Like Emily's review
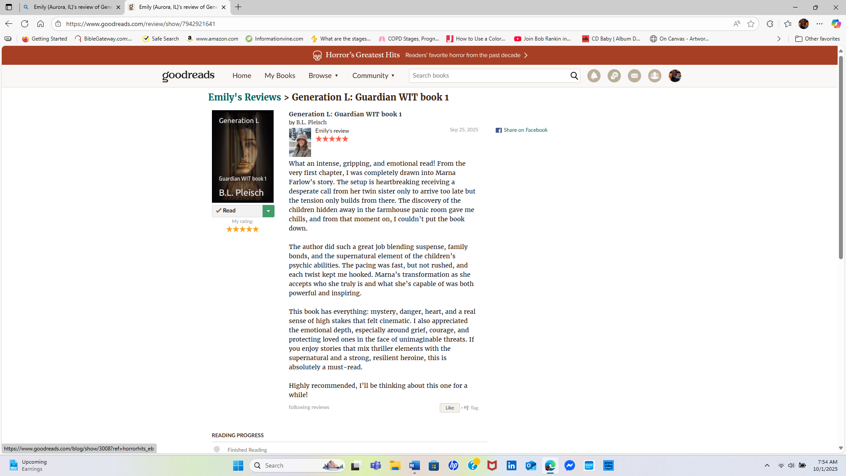 click(x=449, y=408)
